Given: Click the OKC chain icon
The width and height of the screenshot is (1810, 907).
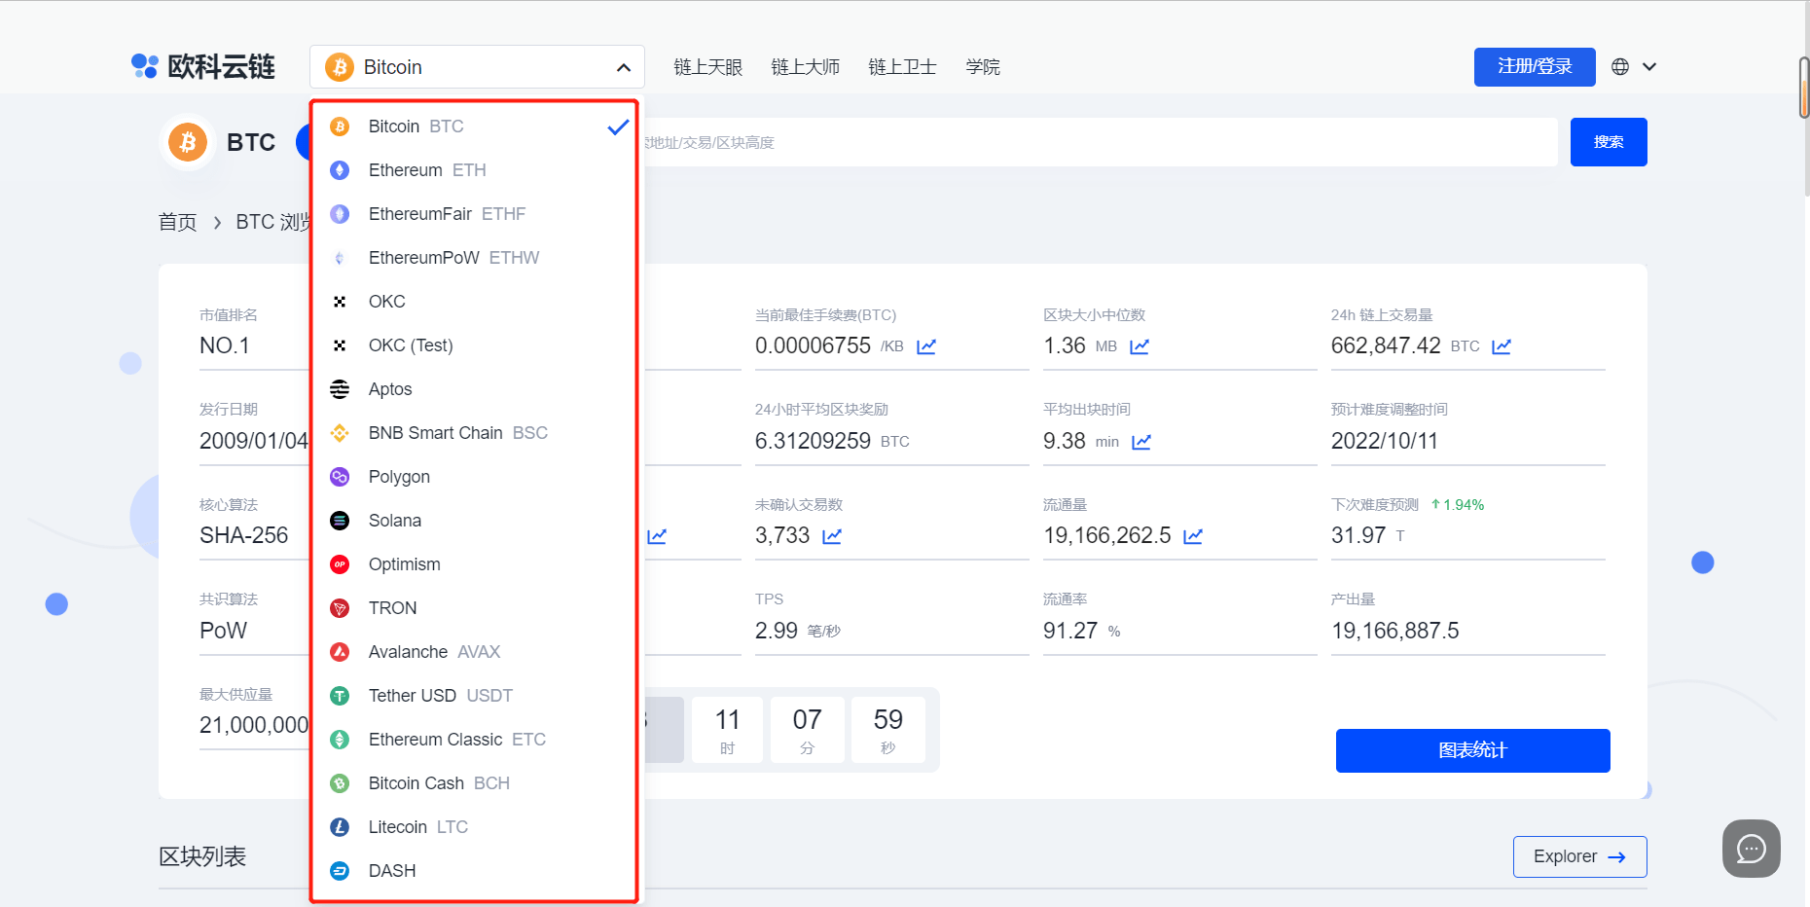Looking at the screenshot, I should click(x=340, y=302).
